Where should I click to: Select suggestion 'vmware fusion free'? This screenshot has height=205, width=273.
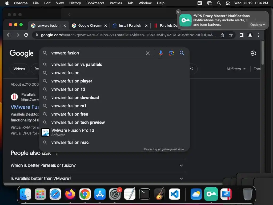tap(114, 114)
